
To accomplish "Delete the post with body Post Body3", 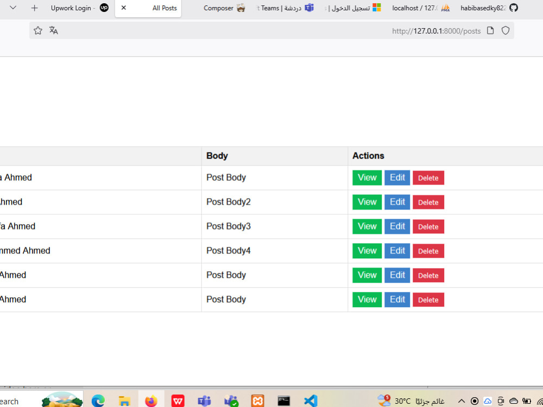I will (428, 227).
